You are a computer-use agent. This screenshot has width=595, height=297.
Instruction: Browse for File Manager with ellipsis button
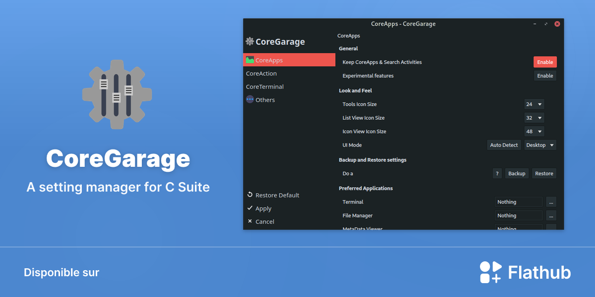(551, 215)
